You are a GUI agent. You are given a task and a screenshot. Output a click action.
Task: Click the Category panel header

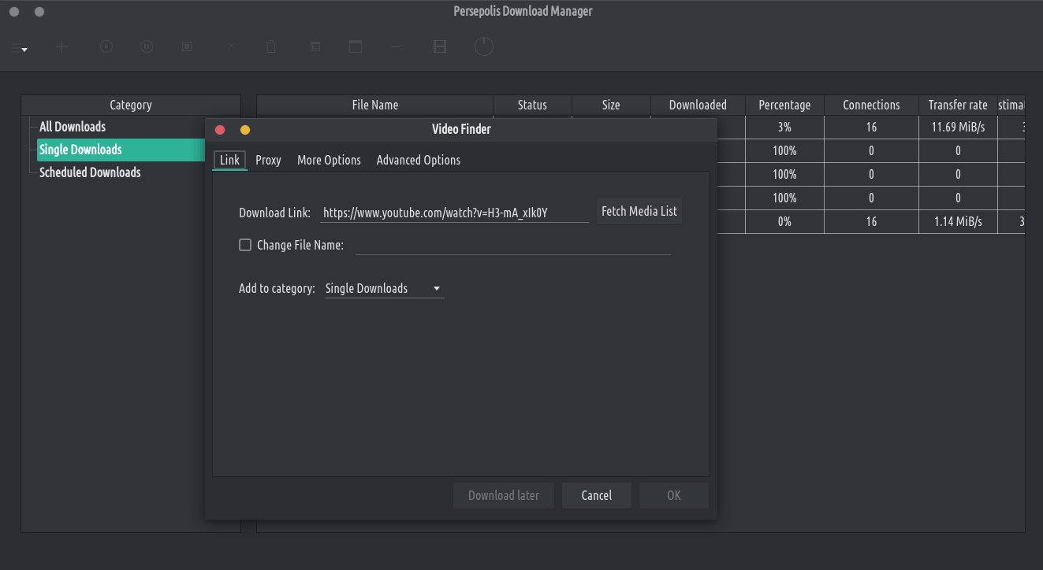pyautogui.click(x=131, y=105)
